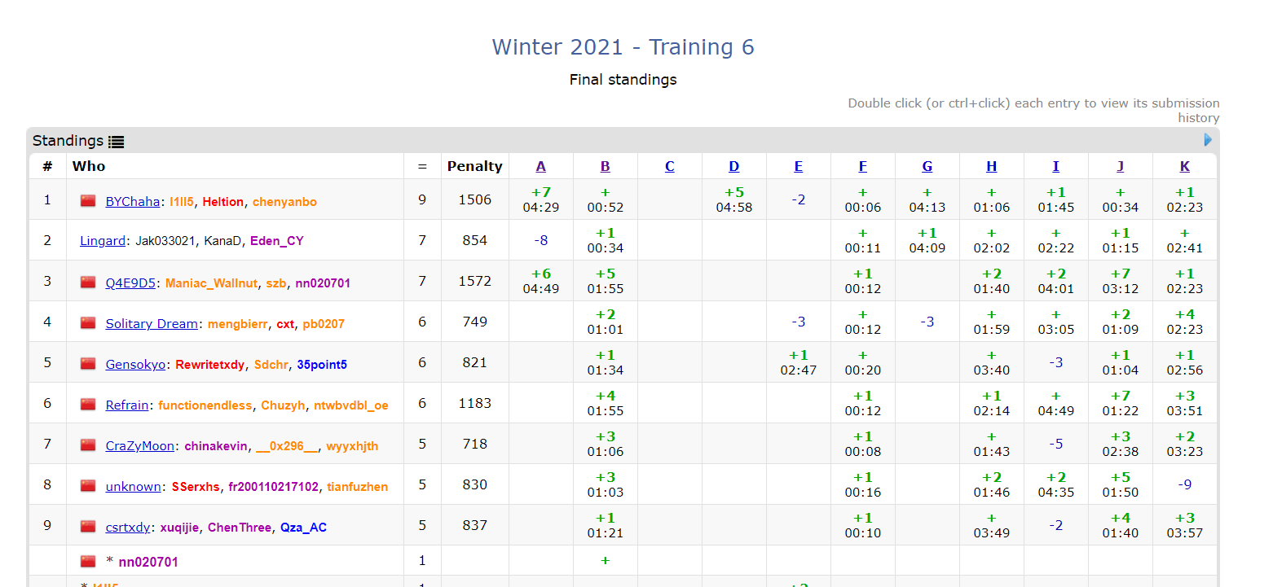Open problem A column header link
The image size is (1273, 587).
(x=541, y=166)
